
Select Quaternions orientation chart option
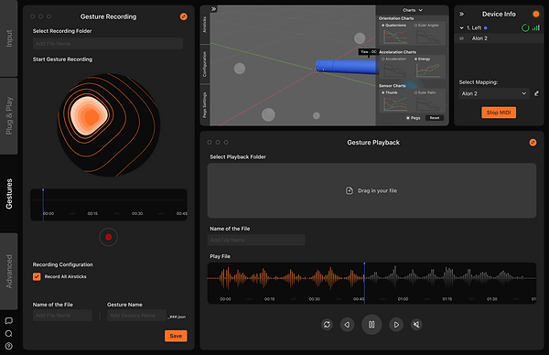(393, 26)
